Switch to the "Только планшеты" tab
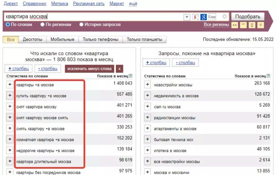 click(144, 39)
